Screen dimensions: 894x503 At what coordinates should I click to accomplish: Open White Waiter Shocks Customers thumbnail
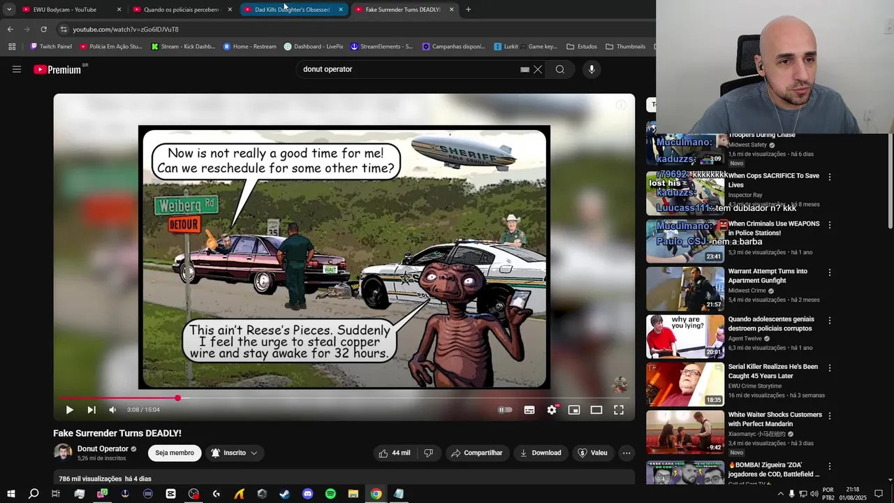(x=685, y=432)
